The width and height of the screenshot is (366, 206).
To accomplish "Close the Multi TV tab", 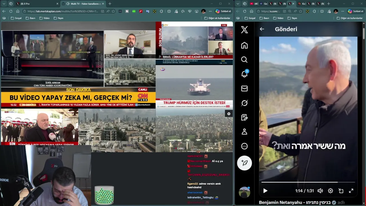I will coord(103,4).
